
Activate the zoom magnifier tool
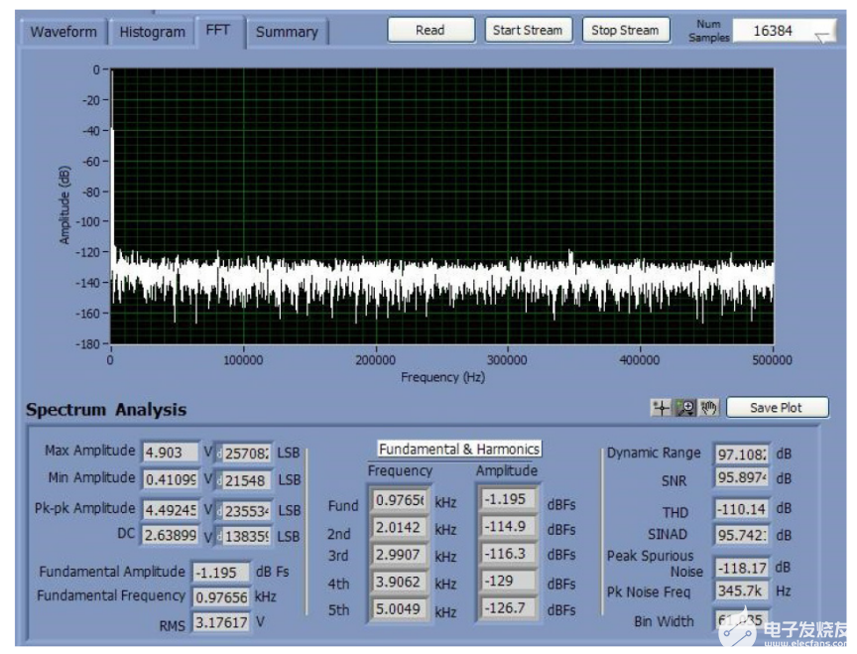click(684, 408)
